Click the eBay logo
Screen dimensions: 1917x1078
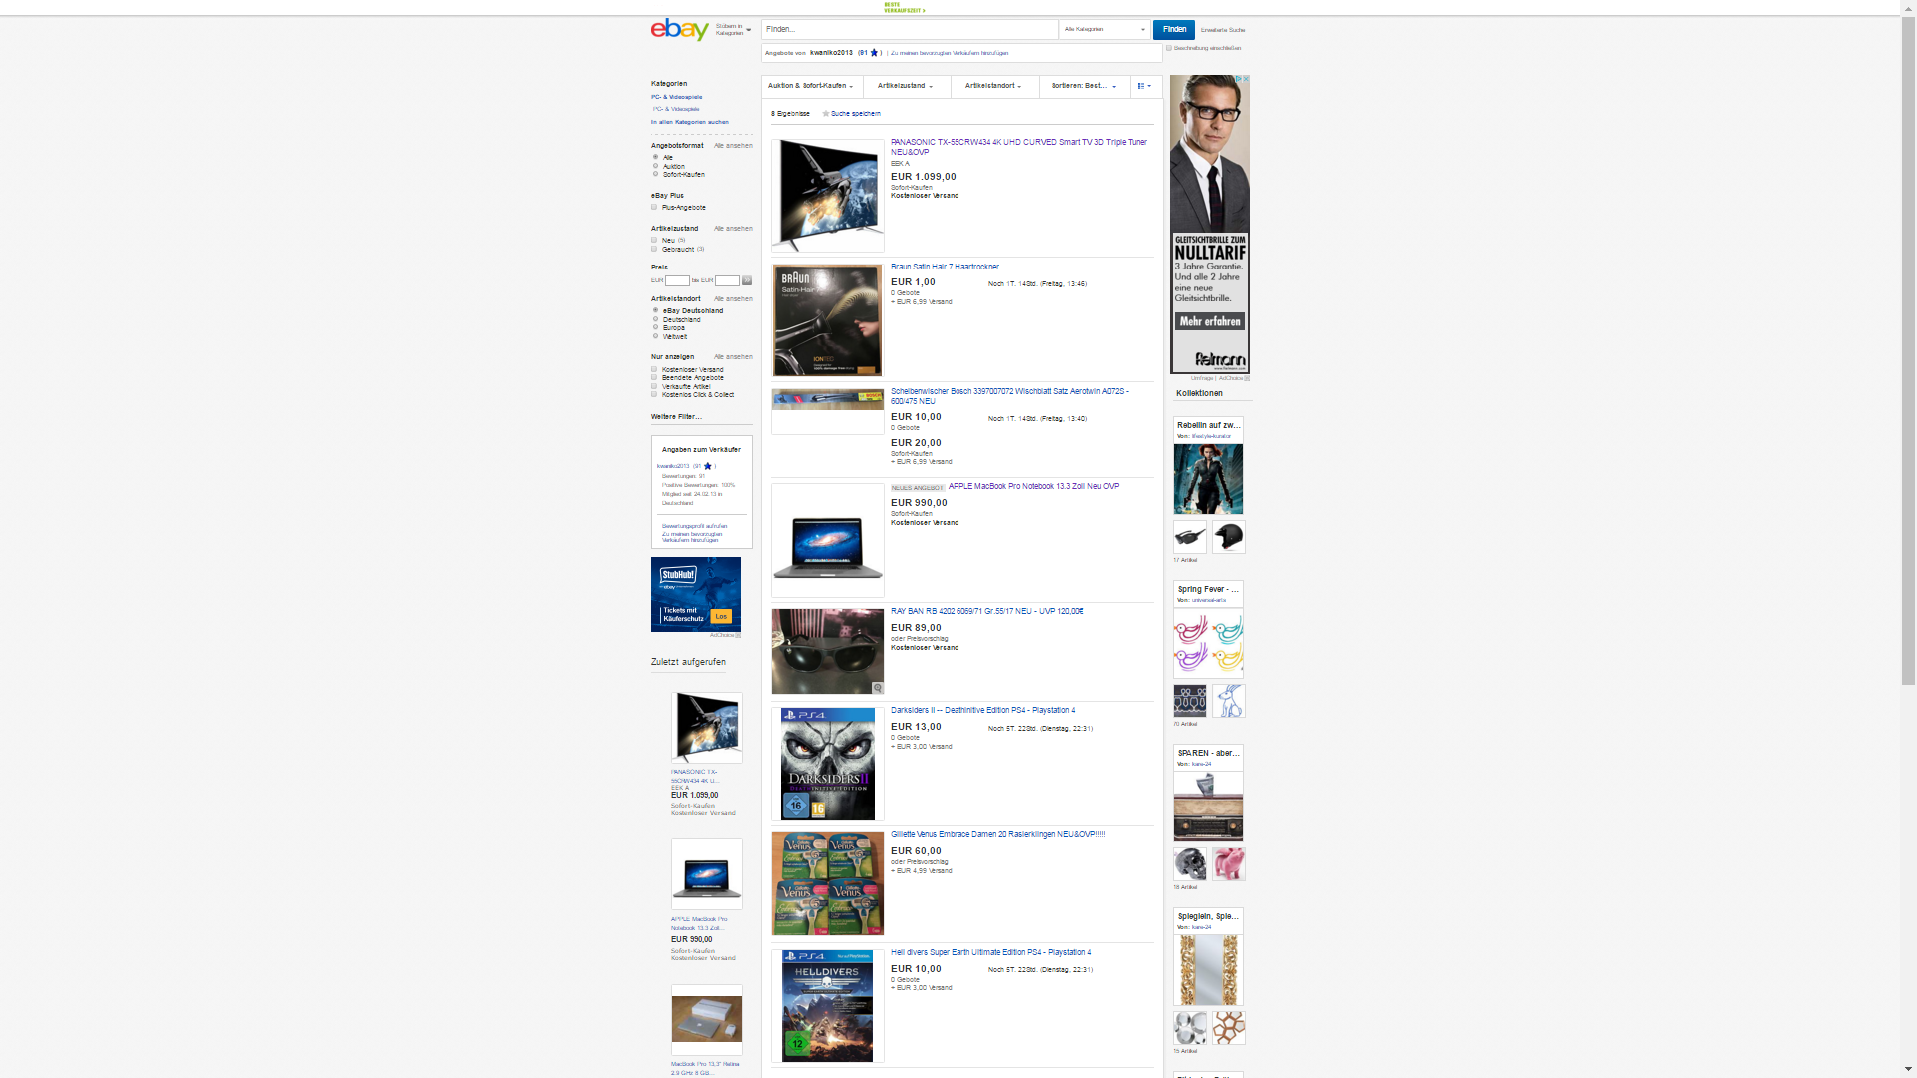[679, 29]
